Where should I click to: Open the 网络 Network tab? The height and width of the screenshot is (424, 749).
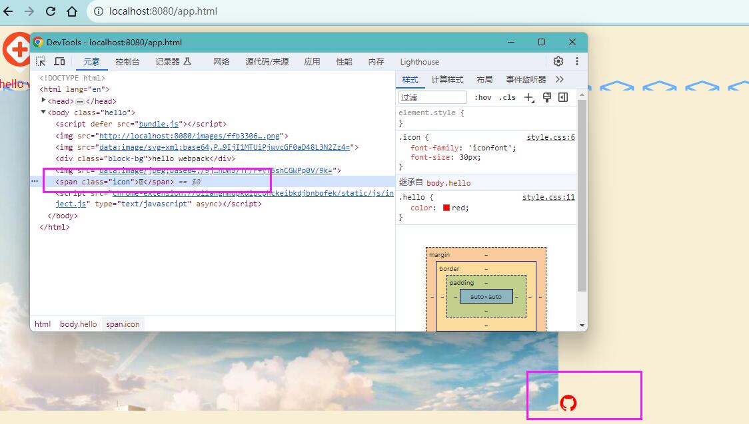[x=221, y=61]
